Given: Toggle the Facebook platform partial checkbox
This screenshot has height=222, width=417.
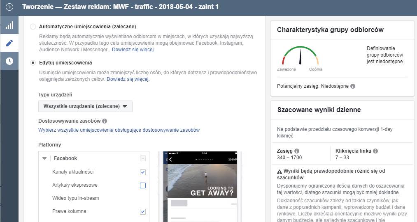Looking at the screenshot, I should (x=143, y=158).
